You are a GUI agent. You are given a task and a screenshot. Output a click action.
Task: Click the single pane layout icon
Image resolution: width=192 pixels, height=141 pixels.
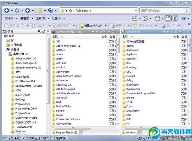pos(157,19)
